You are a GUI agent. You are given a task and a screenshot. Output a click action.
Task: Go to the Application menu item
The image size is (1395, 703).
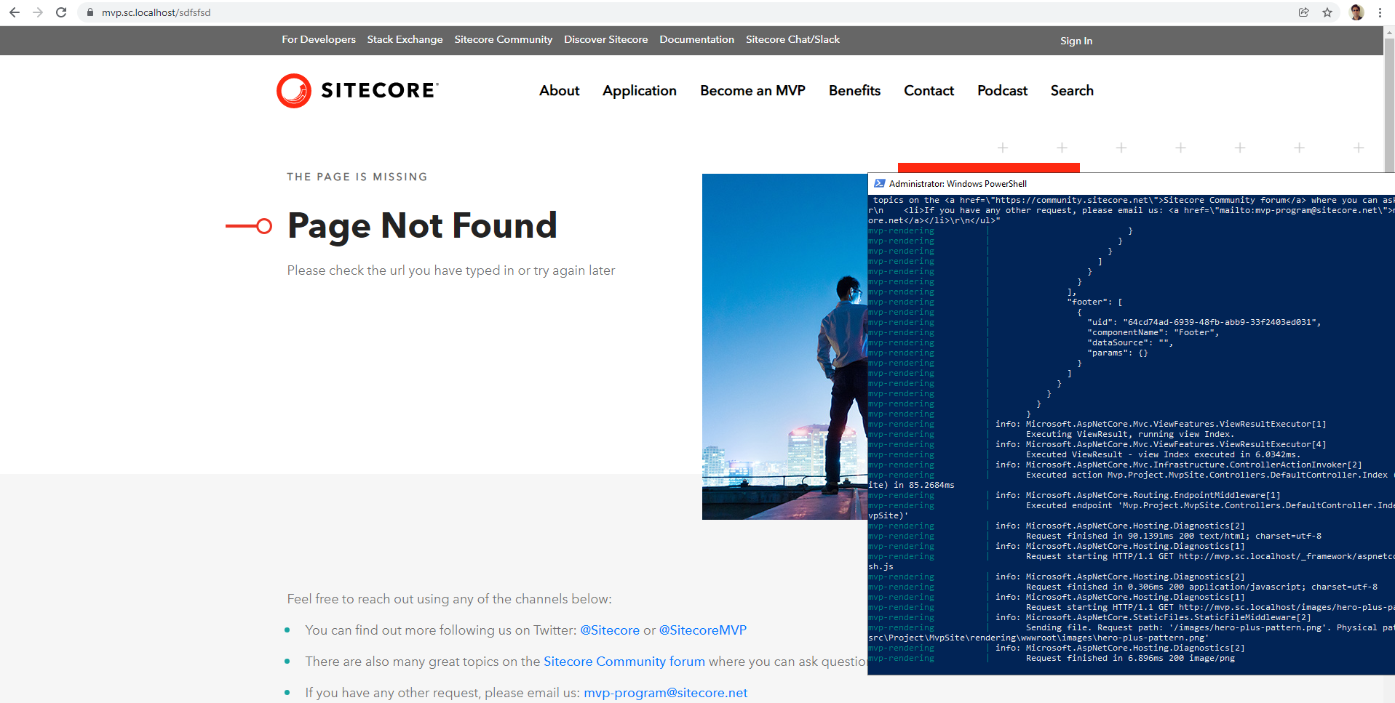(x=639, y=91)
